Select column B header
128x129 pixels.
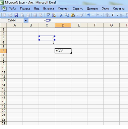tap(31, 25)
